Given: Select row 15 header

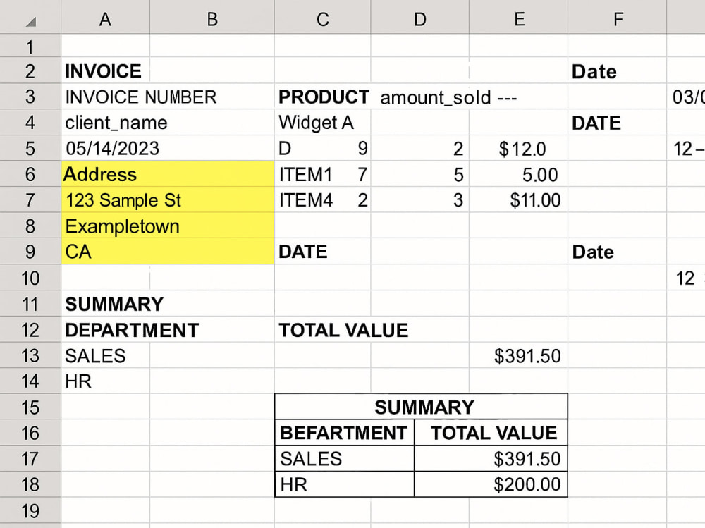Looking at the screenshot, I should pos(30,407).
